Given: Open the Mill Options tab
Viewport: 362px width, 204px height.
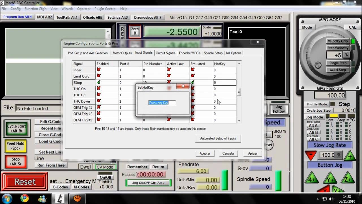Looking at the screenshot, I should coord(234,53).
